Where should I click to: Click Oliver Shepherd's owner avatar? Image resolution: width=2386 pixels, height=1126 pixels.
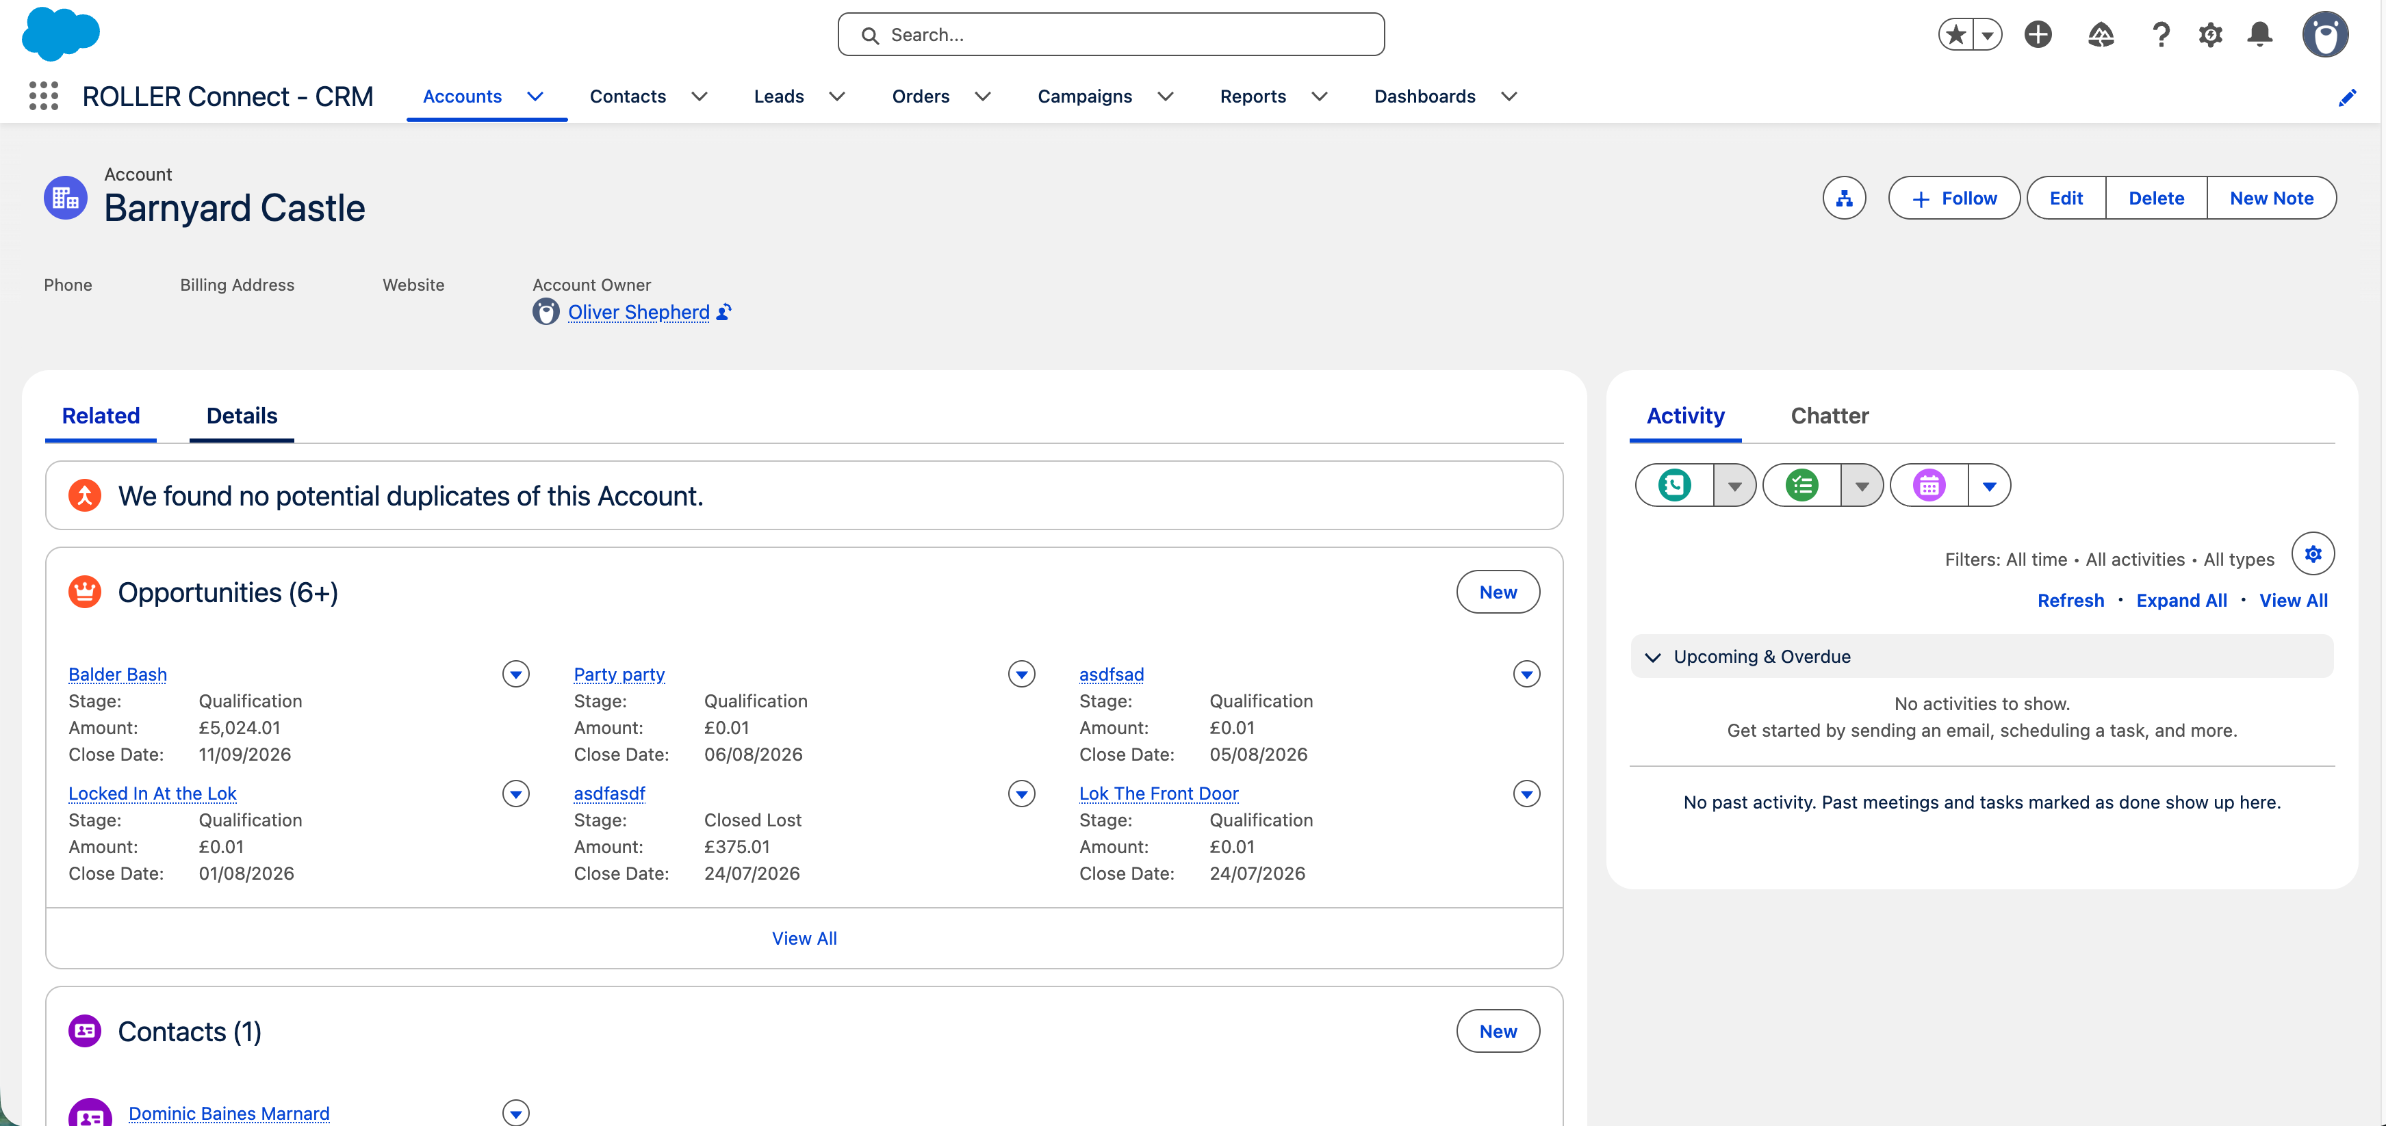(546, 312)
